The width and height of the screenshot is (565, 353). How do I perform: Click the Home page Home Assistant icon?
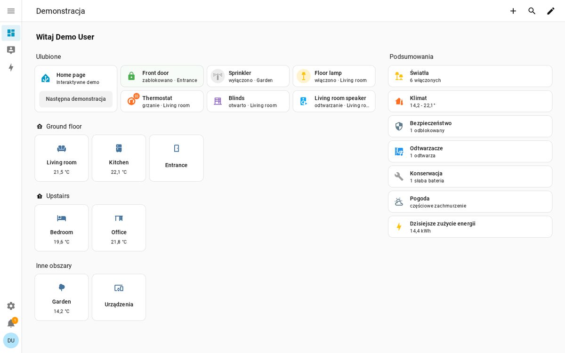coord(46,78)
